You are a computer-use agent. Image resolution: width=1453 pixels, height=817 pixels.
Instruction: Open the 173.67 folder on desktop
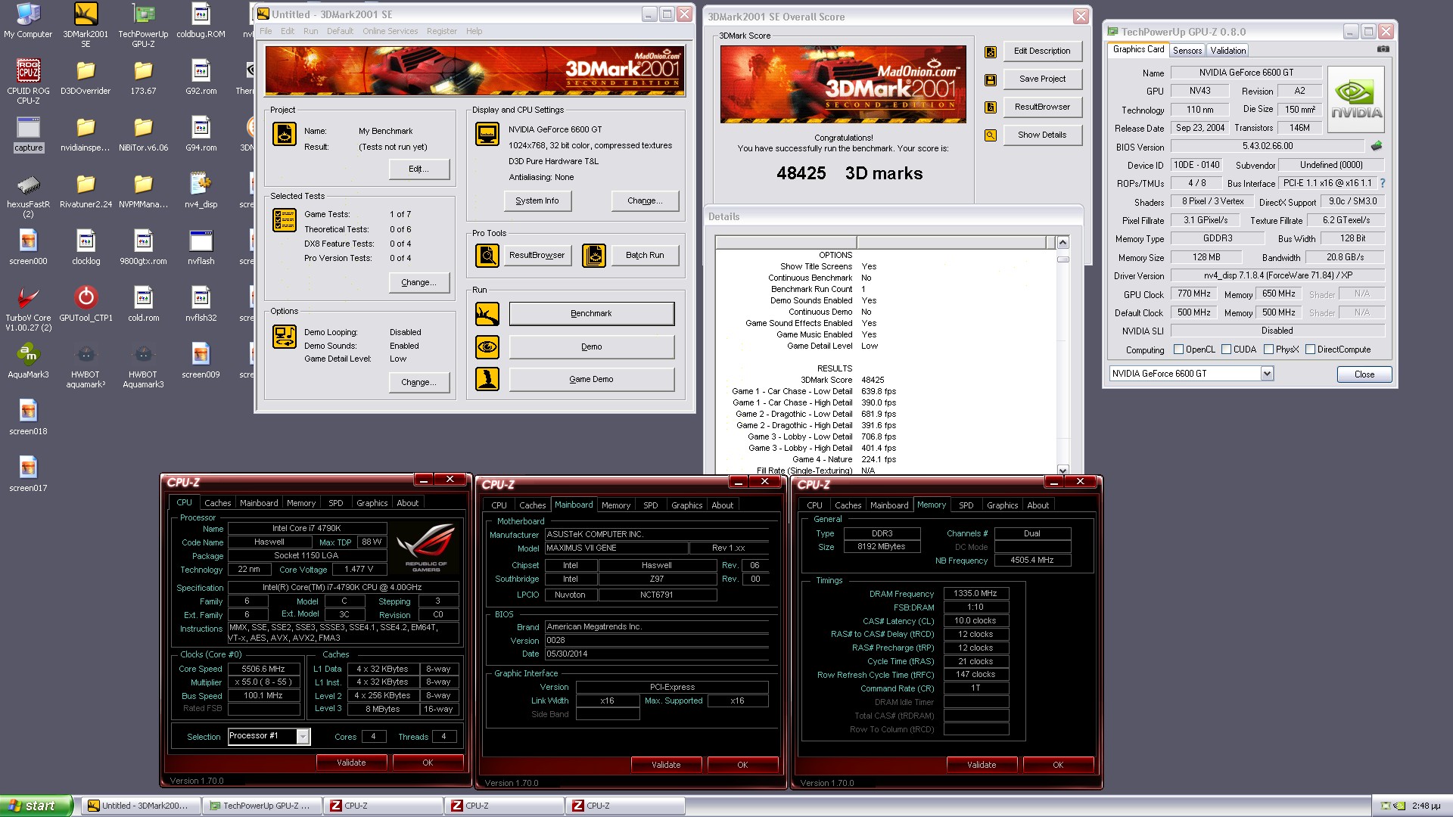(x=143, y=77)
